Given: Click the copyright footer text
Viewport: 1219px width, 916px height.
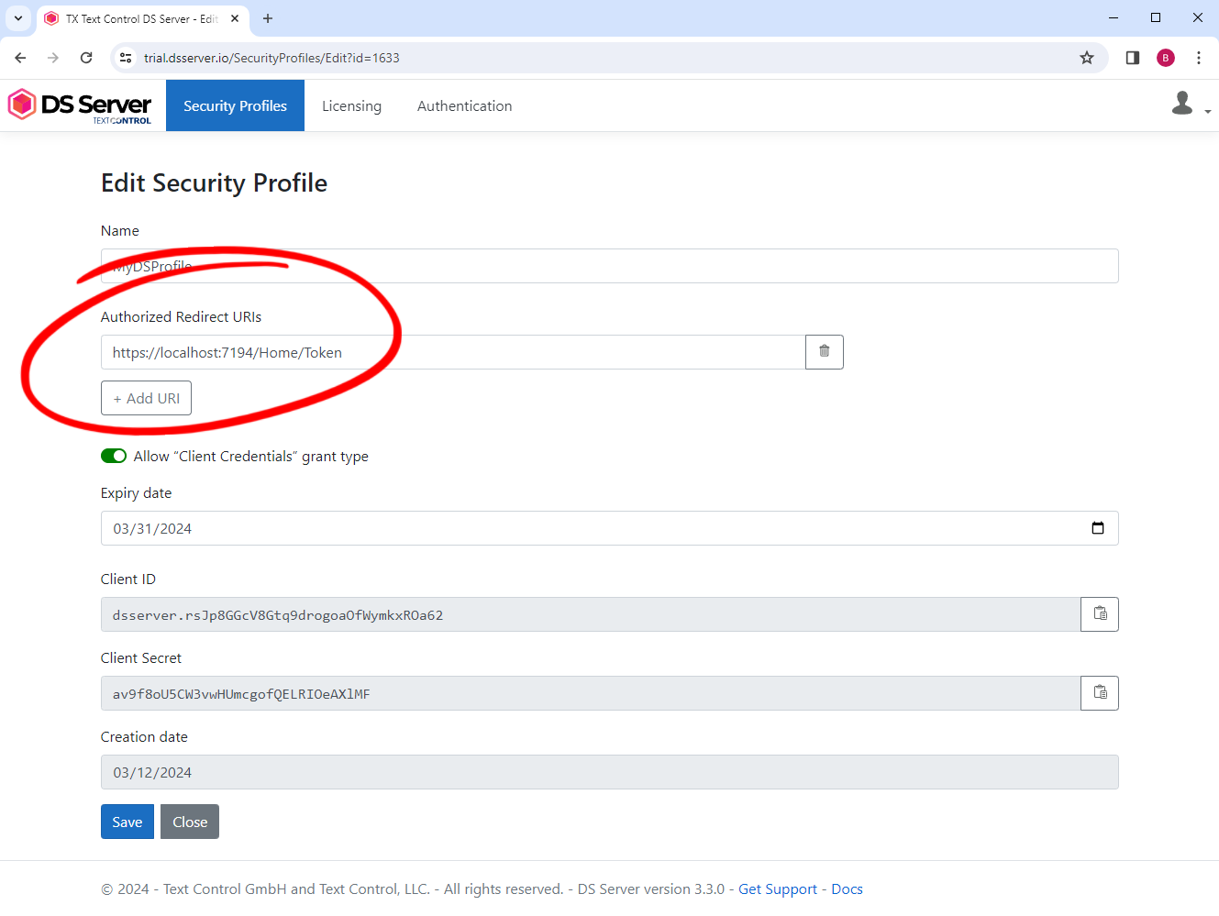Looking at the screenshot, I should 419,888.
